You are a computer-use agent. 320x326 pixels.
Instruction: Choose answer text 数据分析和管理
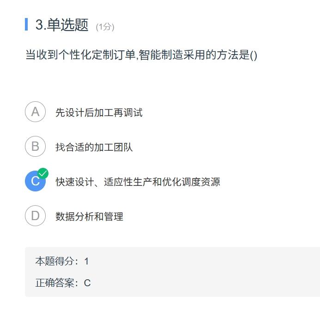(x=90, y=216)
